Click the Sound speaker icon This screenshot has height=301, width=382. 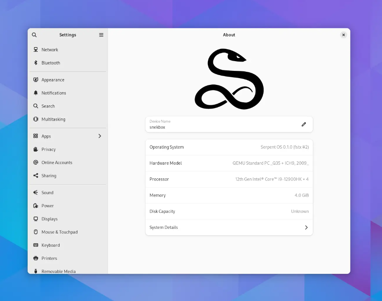coord(36,192)
